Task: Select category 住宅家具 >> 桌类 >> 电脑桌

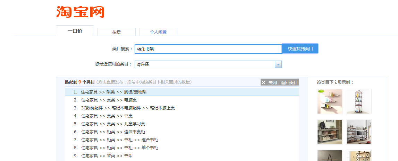Action: (109, 100)
